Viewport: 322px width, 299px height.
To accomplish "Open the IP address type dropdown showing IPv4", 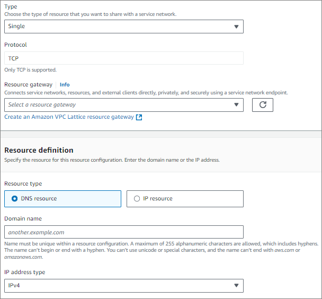I will point(124,286).
